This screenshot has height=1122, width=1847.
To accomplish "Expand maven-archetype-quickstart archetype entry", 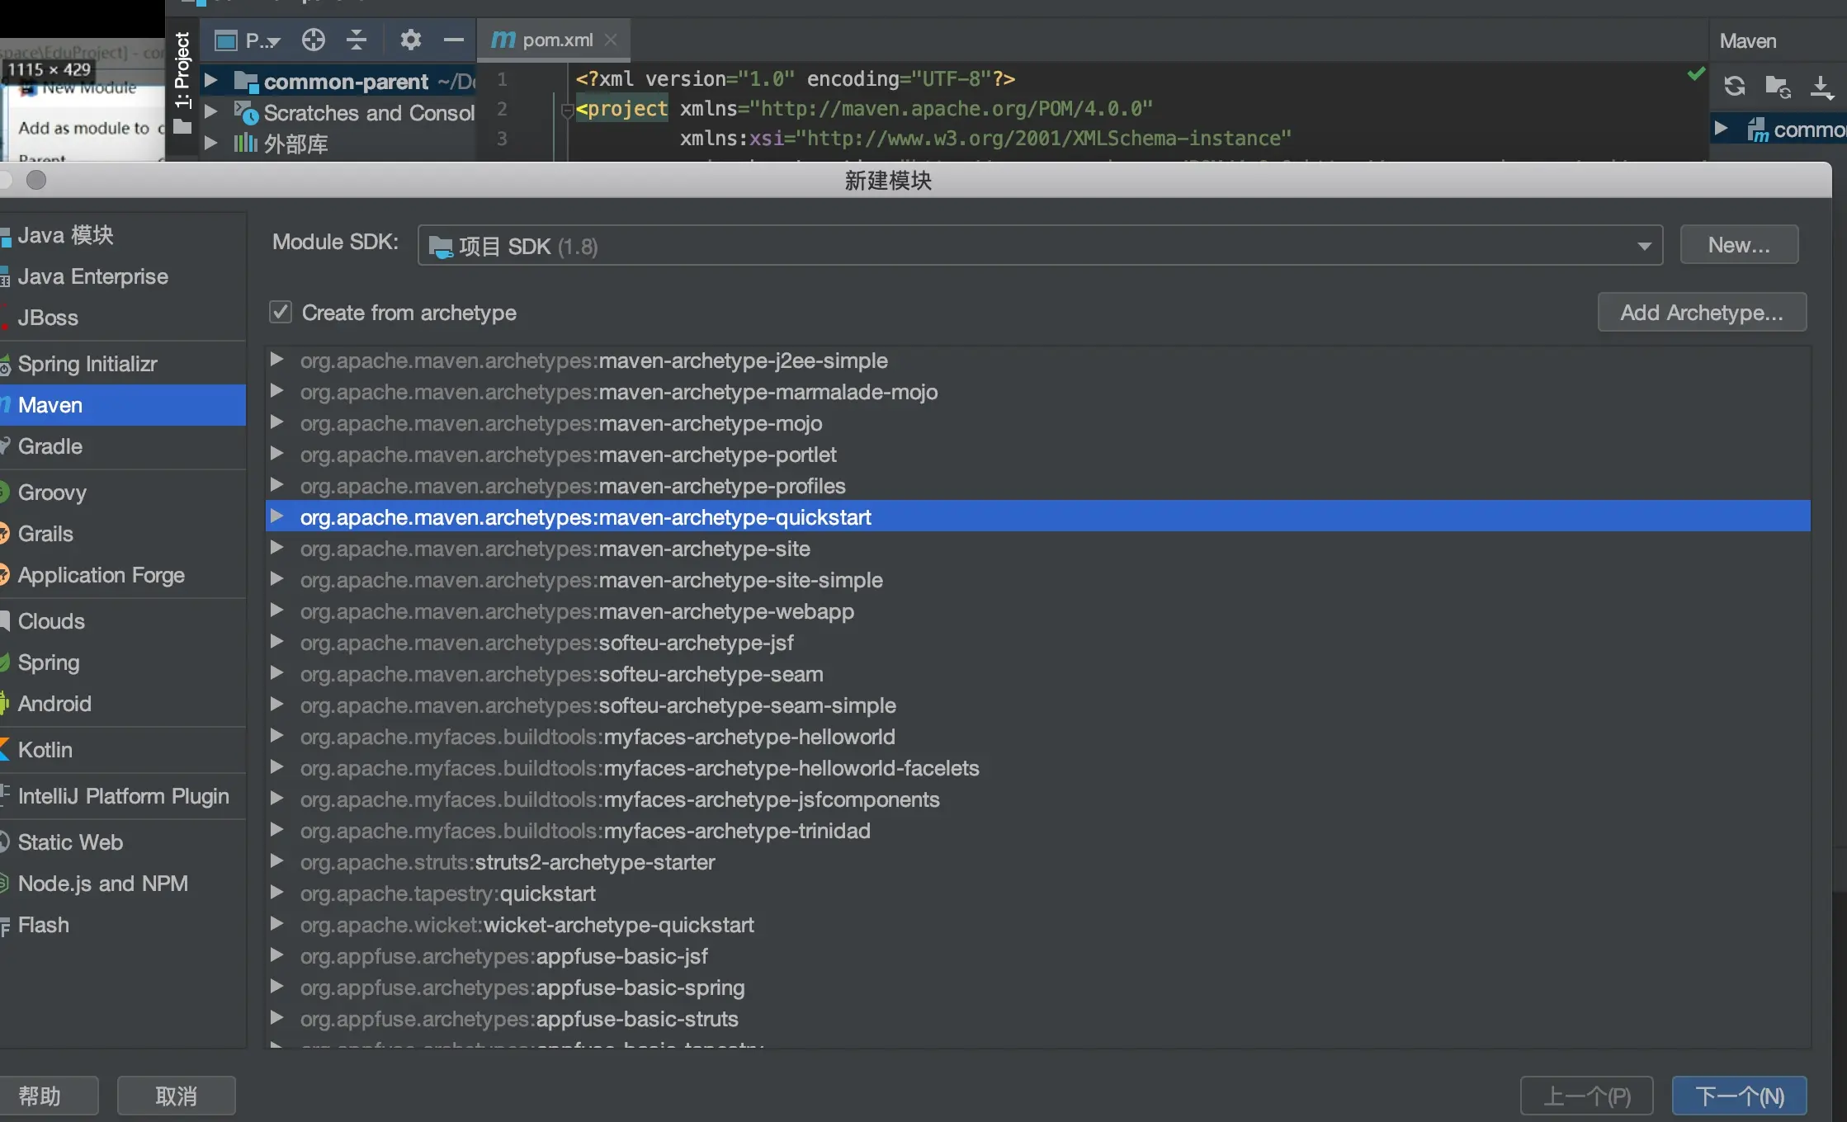I will (x=277, y=516).
